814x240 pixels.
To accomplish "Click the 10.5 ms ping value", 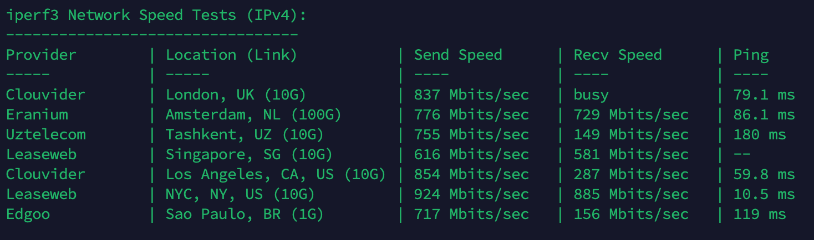I will click(x=765, y=194).
